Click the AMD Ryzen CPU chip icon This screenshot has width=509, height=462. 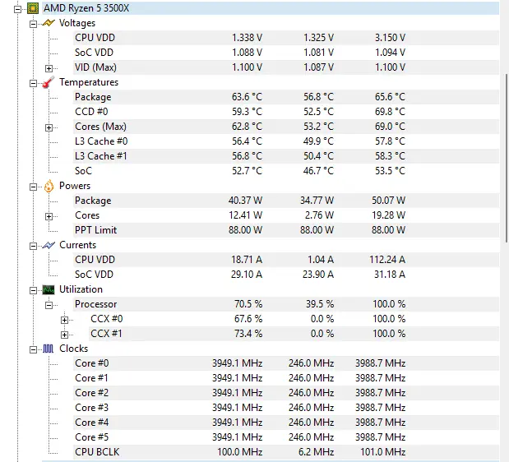click(x=33, y=8)
